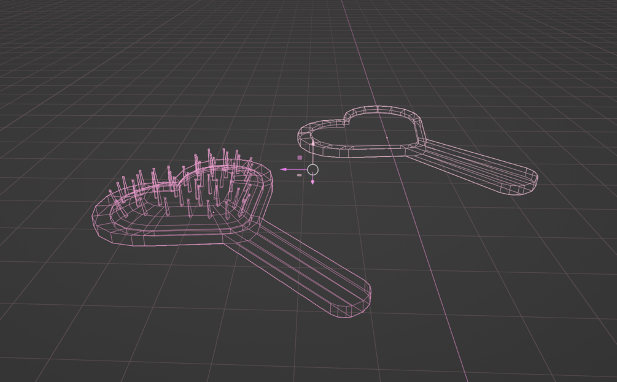
Task: Select the heart-shaped brush wireframe with bristles
Action: pyautogui.click(x=232, y=232)
